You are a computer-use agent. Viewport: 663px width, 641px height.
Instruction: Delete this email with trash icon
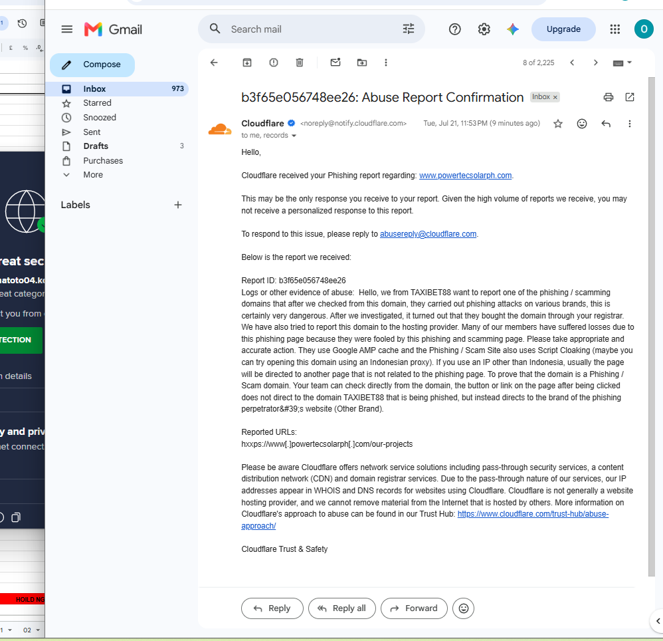coord(300,63)
